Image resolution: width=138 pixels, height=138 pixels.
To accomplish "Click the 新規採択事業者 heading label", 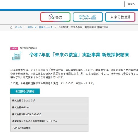I will (x=25, y=91).
